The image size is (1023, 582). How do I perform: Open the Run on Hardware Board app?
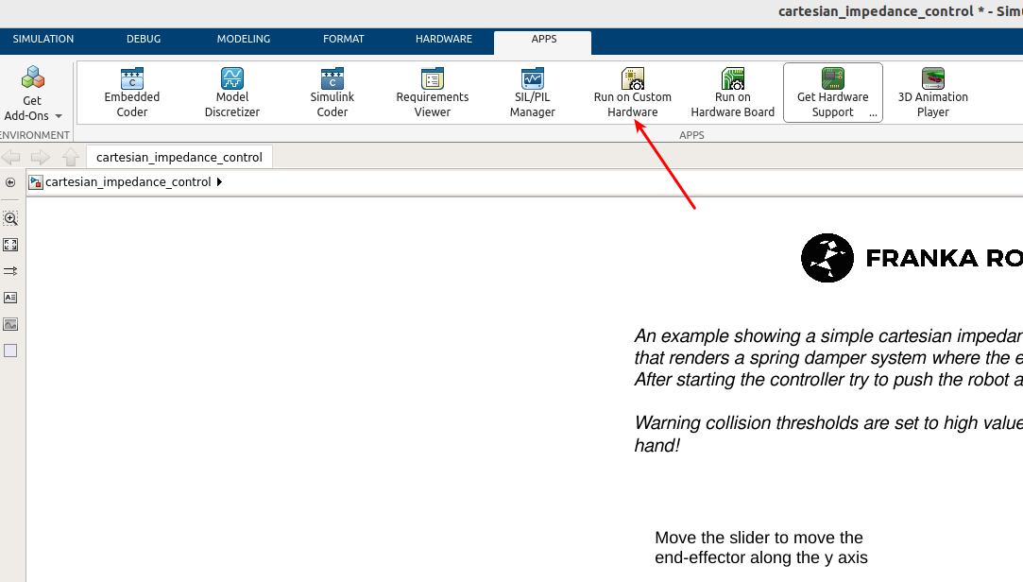click(x=732, y=93)
